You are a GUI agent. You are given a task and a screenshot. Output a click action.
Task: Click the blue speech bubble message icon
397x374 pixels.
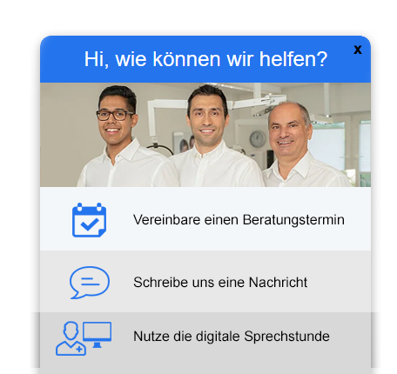pyautogui.click(x=90, y=283)
